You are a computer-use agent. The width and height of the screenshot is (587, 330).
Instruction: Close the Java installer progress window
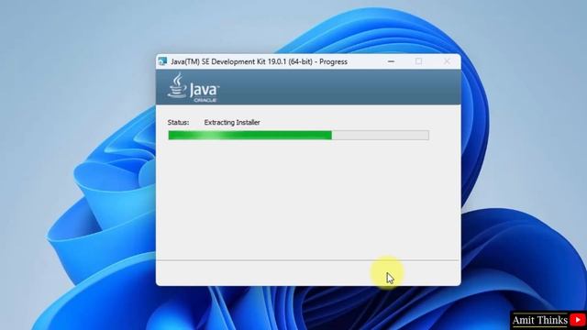click(x=447, y=61)
